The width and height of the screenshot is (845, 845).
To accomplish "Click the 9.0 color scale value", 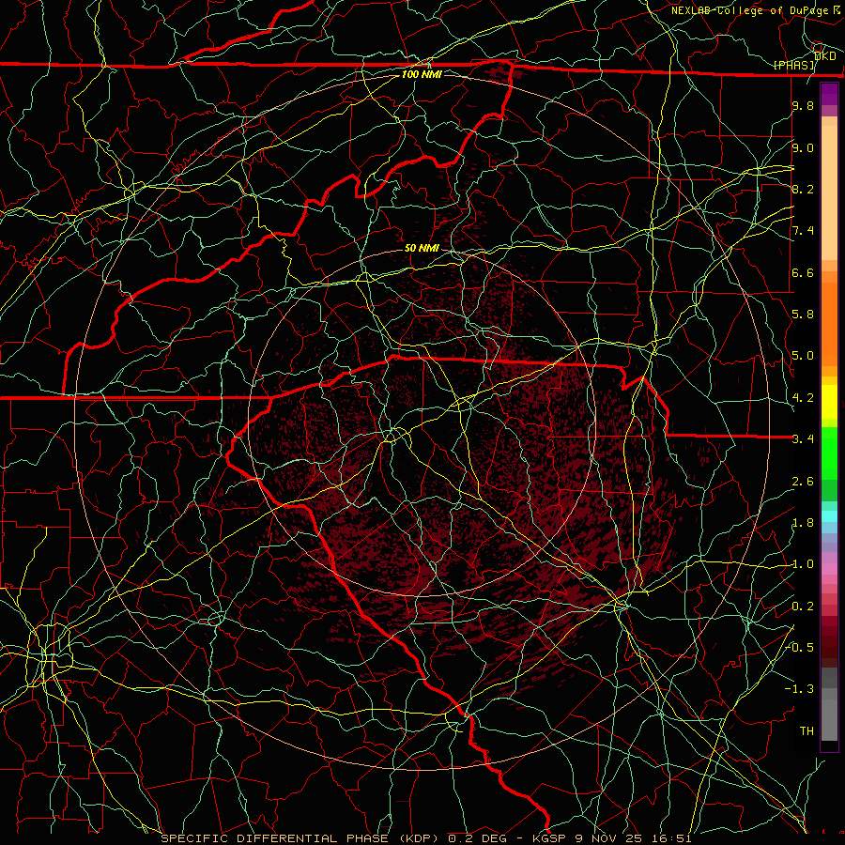I will click(803, 147).
